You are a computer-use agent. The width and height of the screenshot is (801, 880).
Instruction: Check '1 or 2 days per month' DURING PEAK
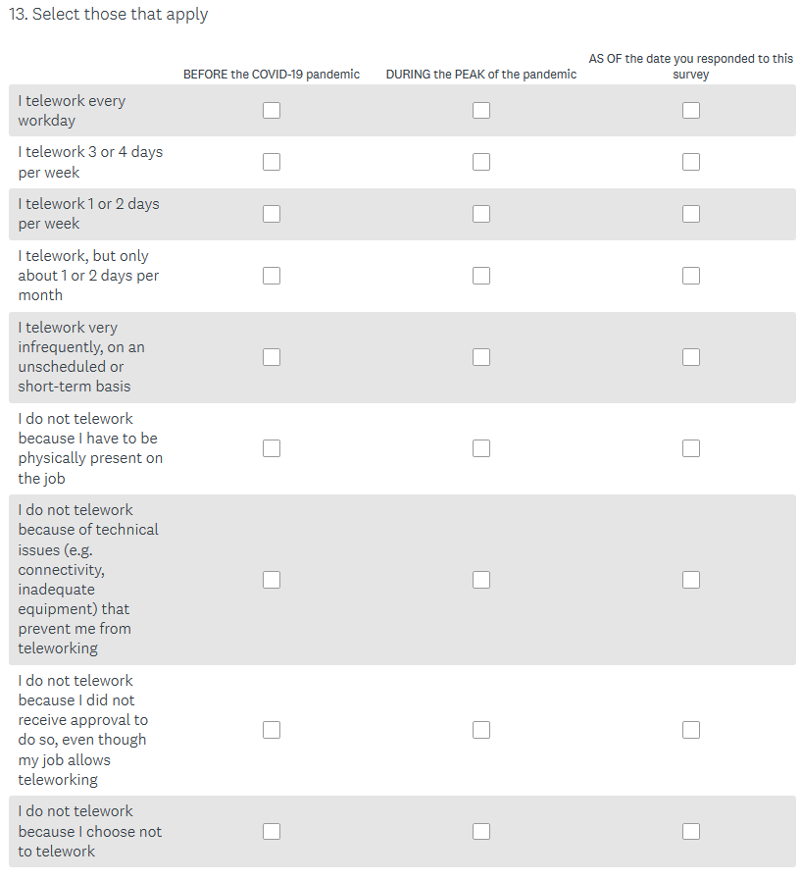tap(481, 276)
